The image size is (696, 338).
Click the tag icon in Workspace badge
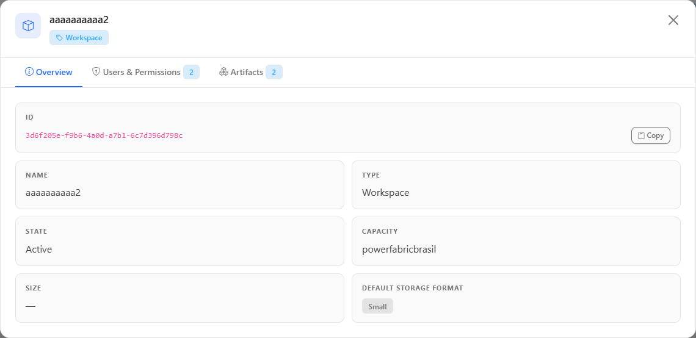click(x=59, y=38)
